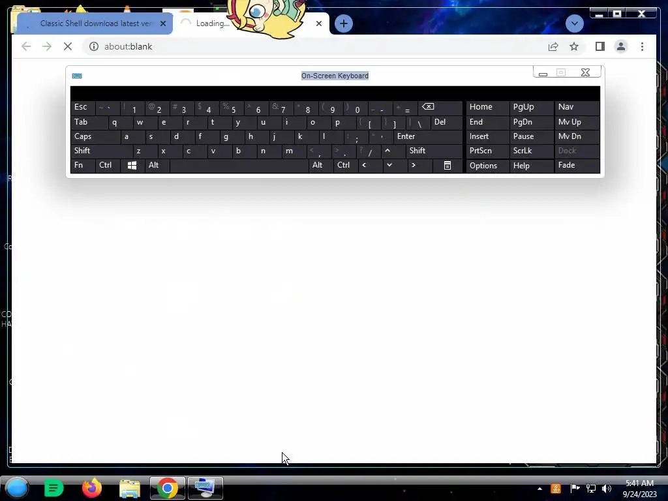The width and height of the screenshot is (668, 501).
Task: Click the Nav key
Action: click(x=577, y=108)
